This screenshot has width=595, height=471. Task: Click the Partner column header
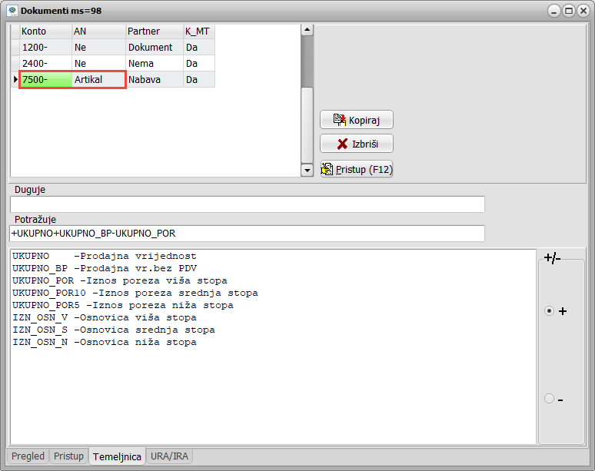tap(154, 32)
